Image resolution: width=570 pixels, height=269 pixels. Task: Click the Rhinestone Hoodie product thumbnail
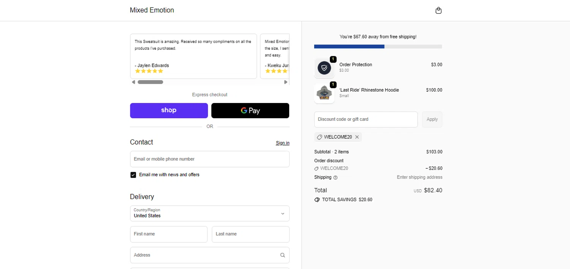[324, 93]
